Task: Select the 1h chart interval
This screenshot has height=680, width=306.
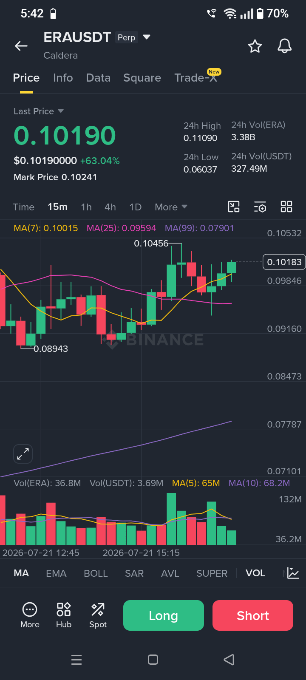Action: [86, 207]
